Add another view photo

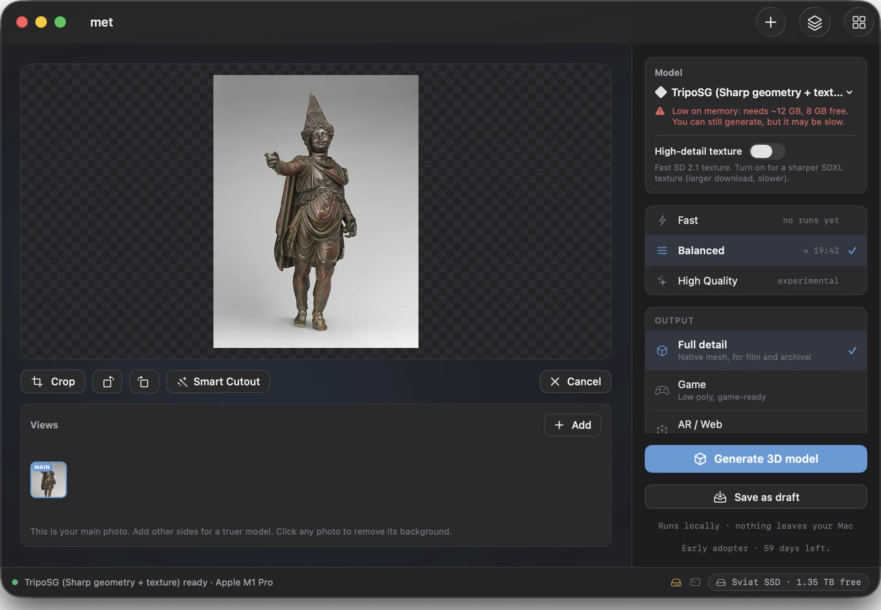pos(573,425)
